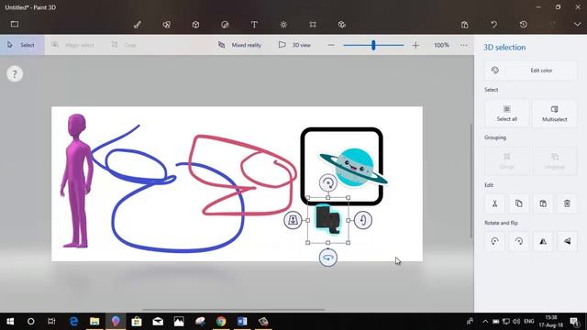Open the more options ellipsis menu
587x330 pixels.
[x=464, y=45]
